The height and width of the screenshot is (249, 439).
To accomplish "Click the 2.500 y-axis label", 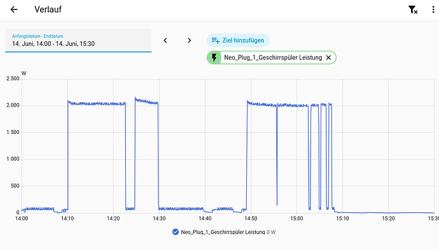I will (13, 79).
